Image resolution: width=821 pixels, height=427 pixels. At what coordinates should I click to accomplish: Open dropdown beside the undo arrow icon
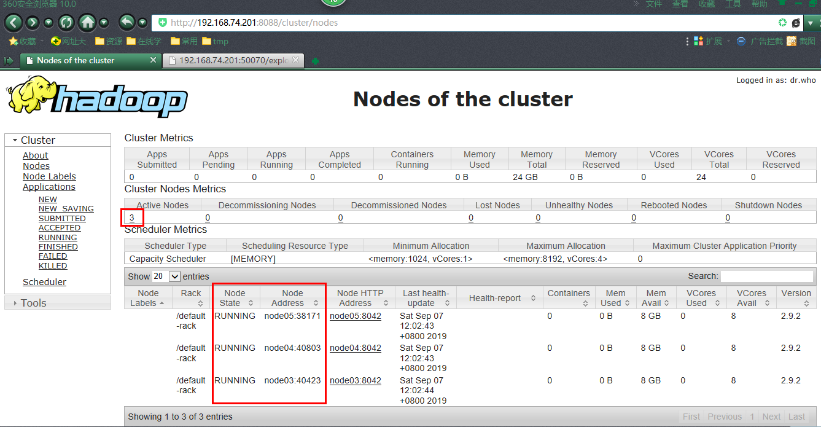coord(142,23)
